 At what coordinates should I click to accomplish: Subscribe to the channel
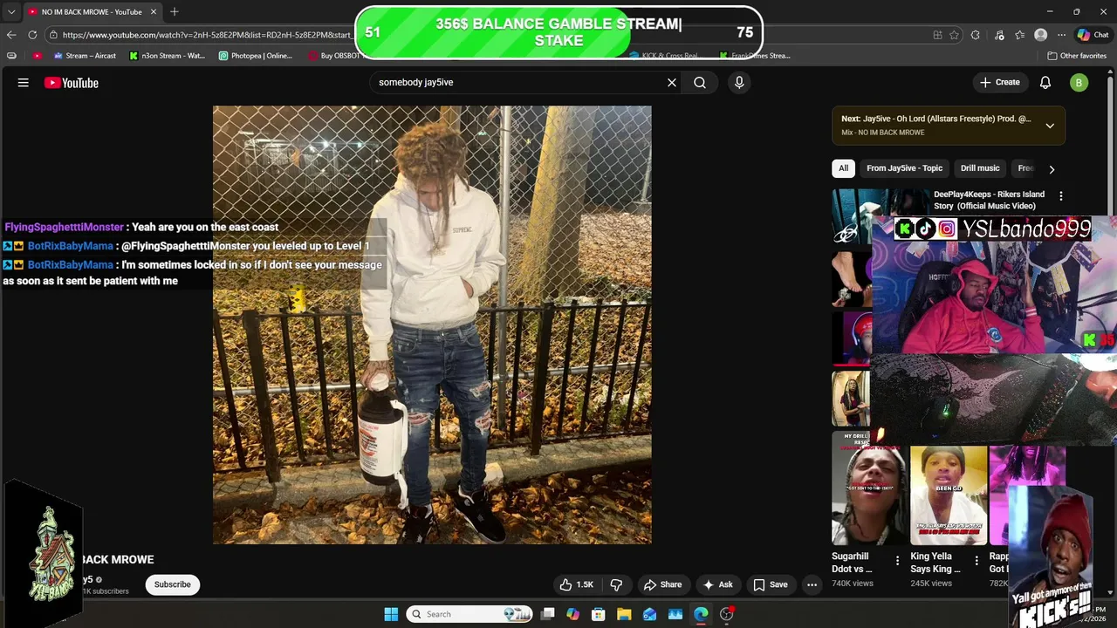(x=173, y=584)
